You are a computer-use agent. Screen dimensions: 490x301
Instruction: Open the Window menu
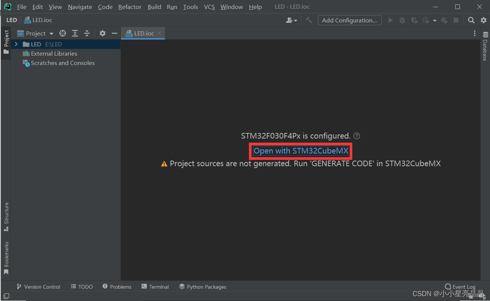232,7
